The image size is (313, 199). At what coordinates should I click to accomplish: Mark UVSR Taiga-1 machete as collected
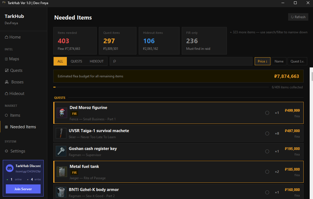click(x=267, y=133)
